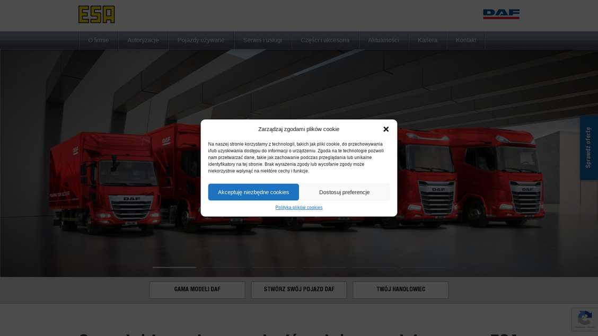Screen dimensions: 598x336
Task: Select the fourth carousel slide indicator
Action: (324, 267)
